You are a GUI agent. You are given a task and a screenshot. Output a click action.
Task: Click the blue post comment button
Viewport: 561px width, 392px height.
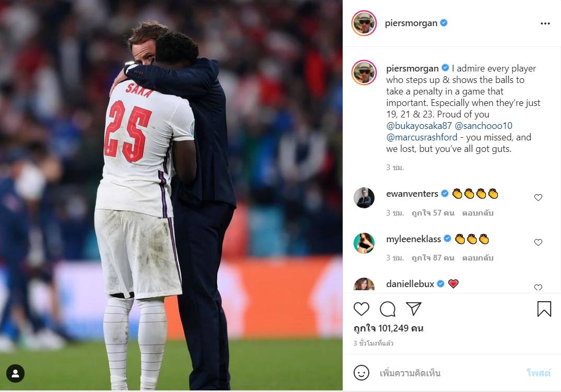[x=539, y=373]
